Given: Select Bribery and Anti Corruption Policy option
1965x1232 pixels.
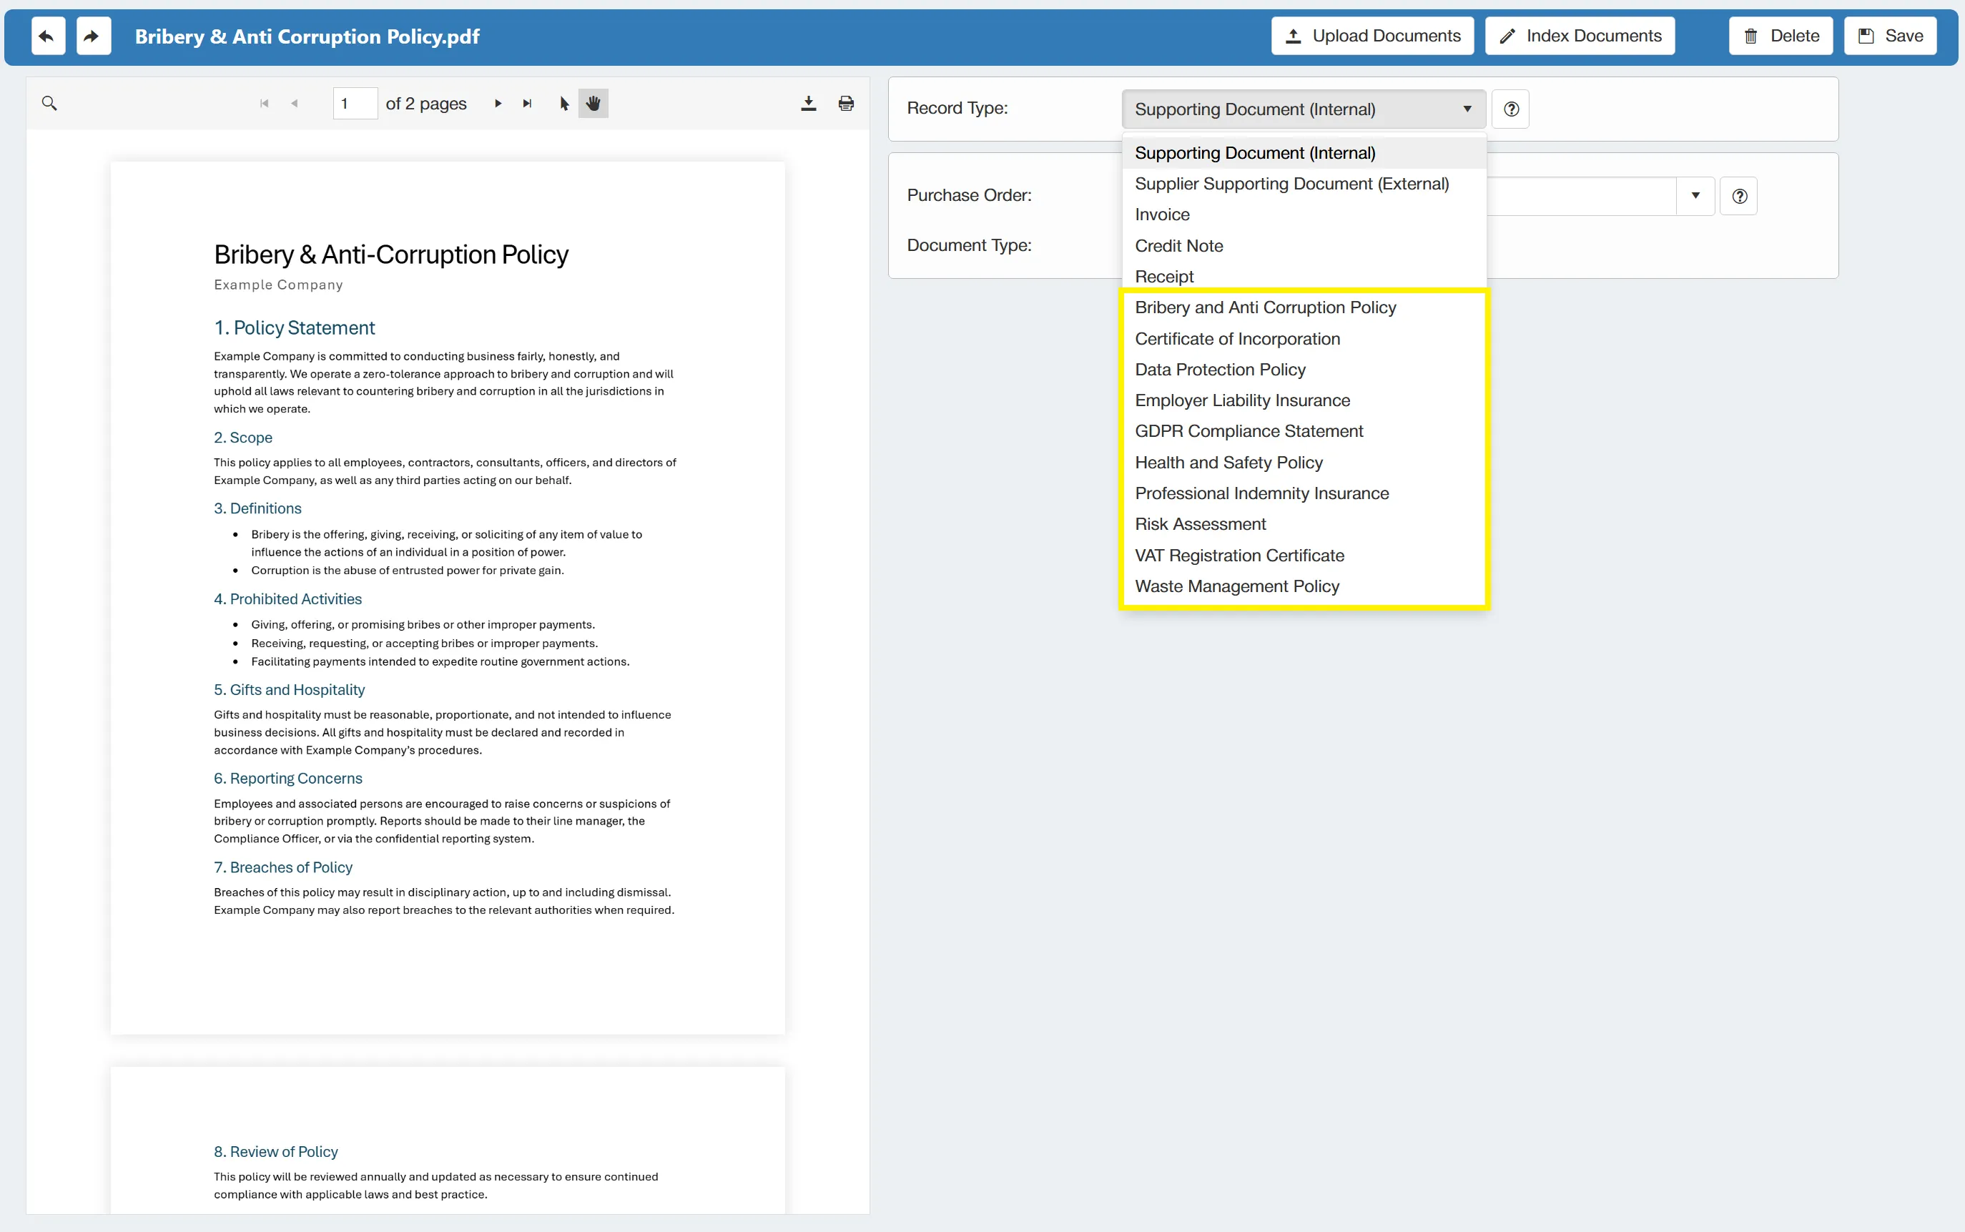Looking at the screenshot, I should 1304,308.
